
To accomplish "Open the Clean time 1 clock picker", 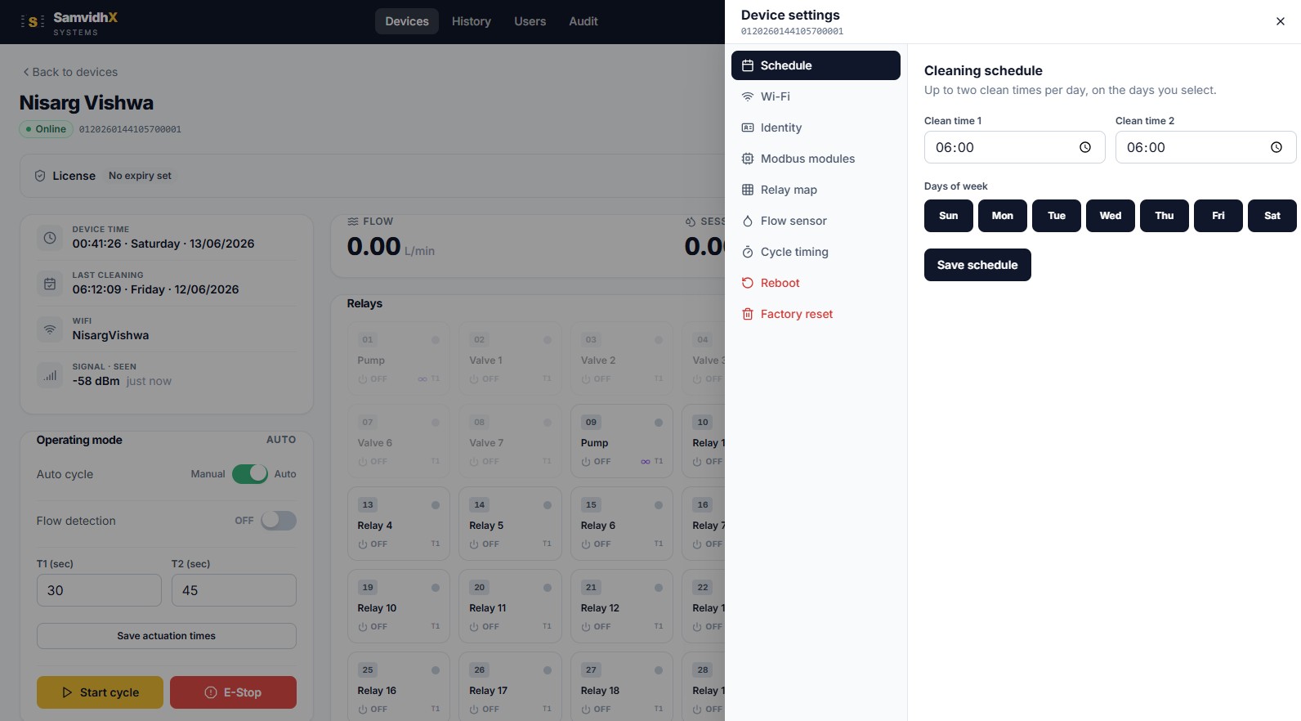I will point(1085,147).
